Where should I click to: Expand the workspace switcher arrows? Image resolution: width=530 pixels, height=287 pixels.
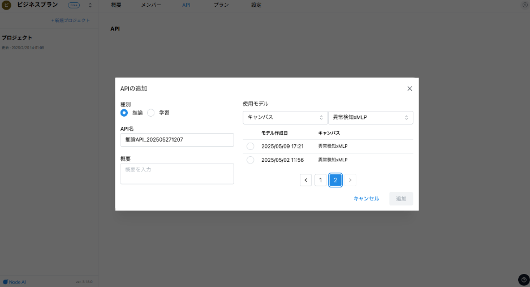90,5
